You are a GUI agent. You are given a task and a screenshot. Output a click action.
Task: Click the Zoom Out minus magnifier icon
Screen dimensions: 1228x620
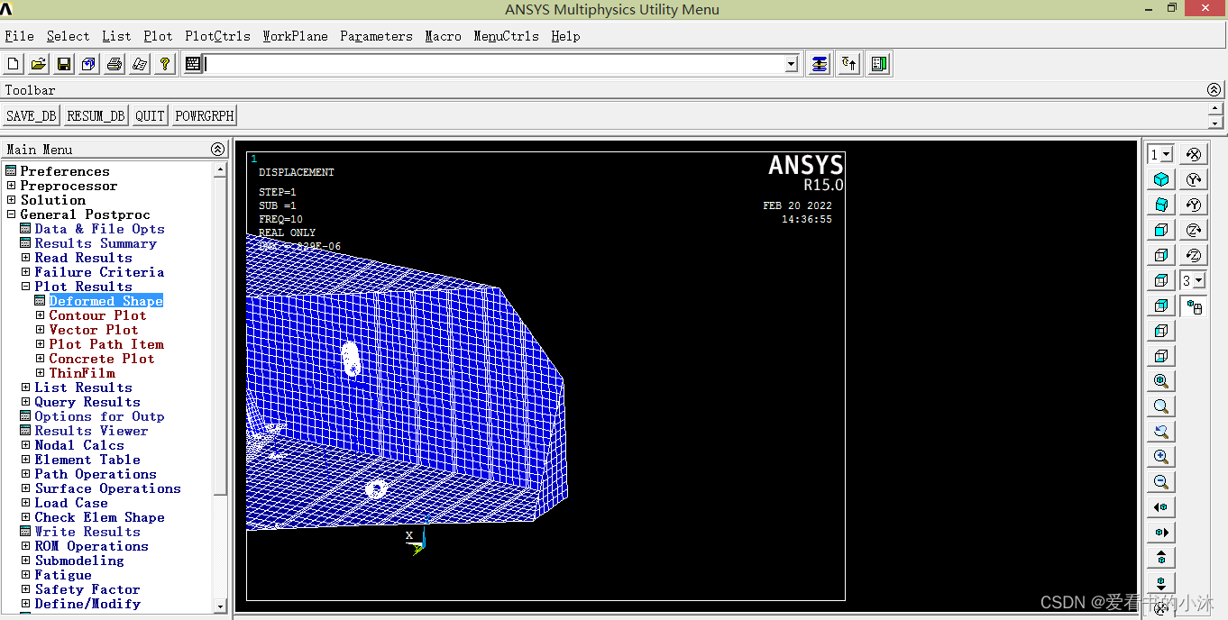tap(1161, 482)
